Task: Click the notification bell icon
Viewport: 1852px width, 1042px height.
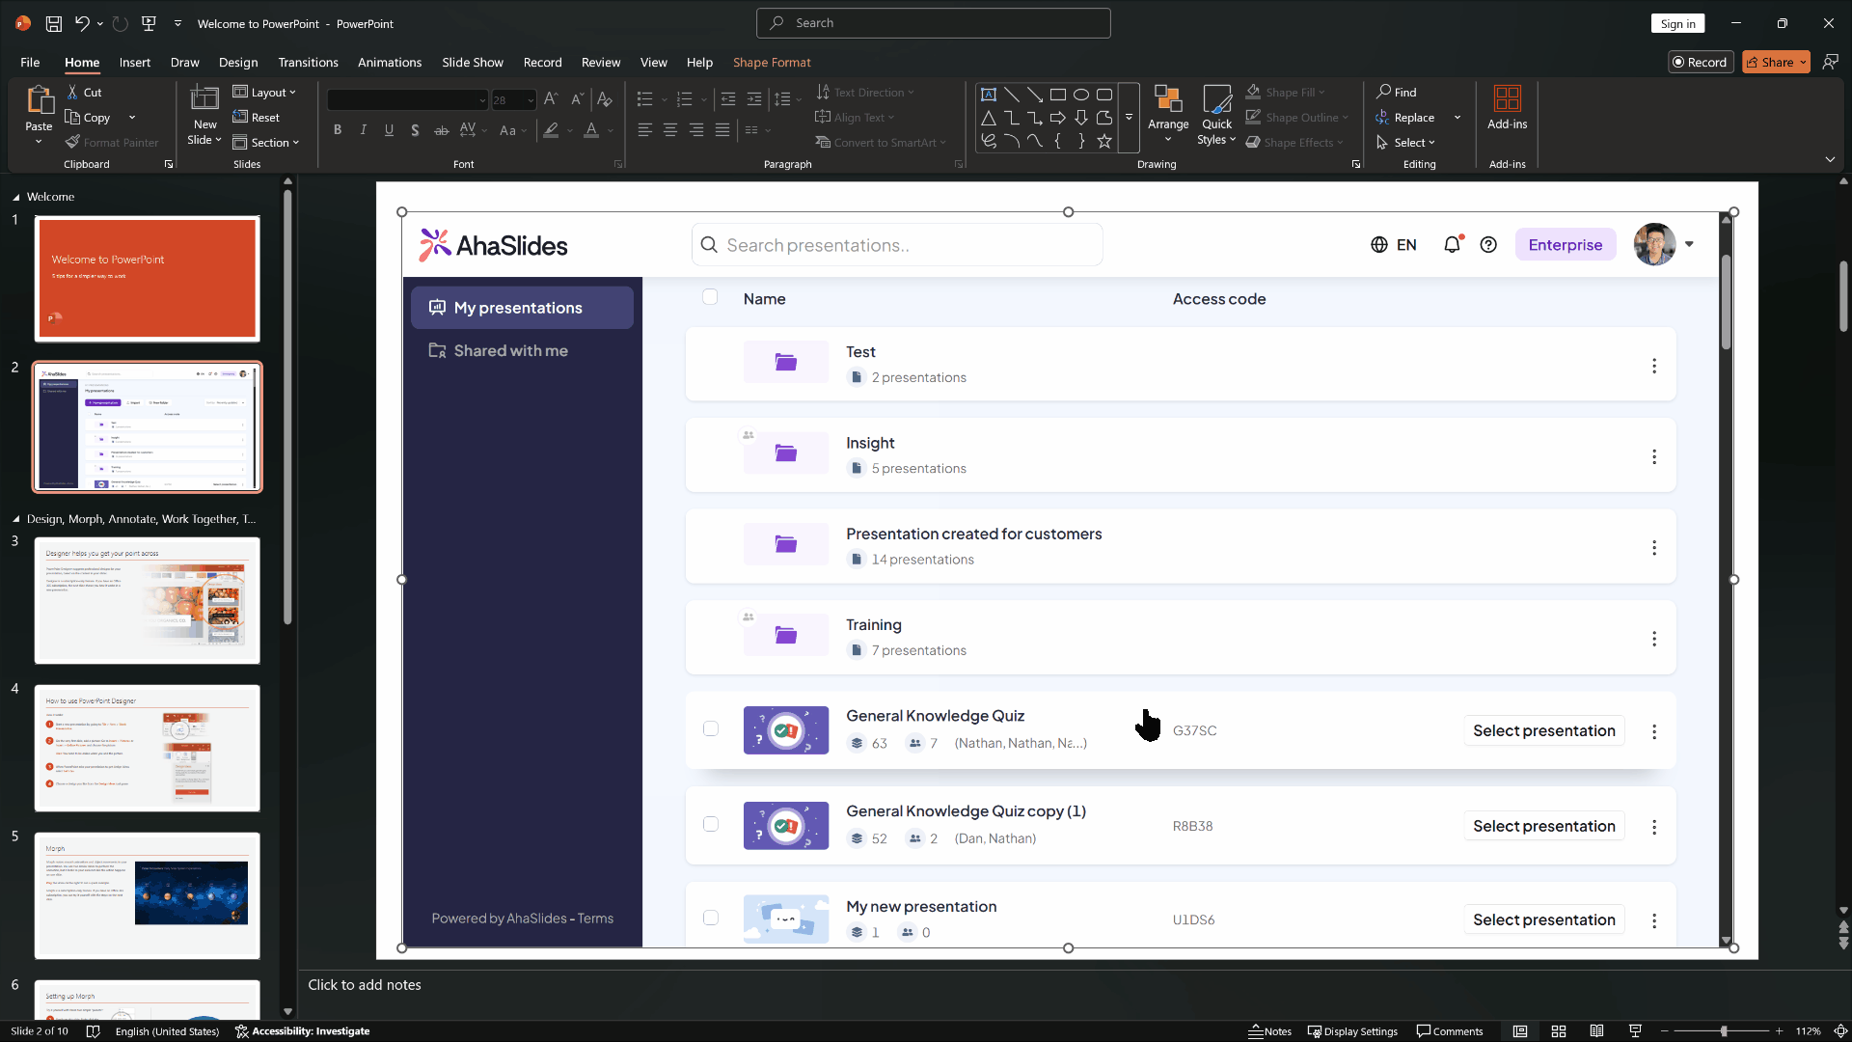Action: click(x=1452, y=245)
